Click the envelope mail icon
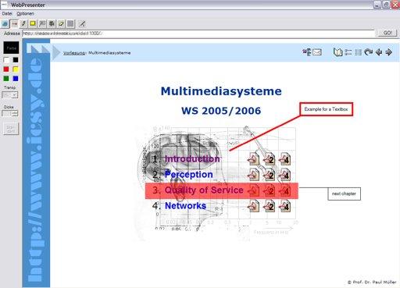Screen dimensions: 400x288 point(317,52)
